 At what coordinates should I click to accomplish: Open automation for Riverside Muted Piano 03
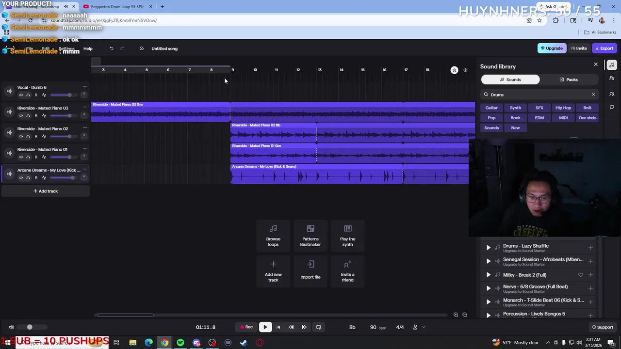point(44,116)
